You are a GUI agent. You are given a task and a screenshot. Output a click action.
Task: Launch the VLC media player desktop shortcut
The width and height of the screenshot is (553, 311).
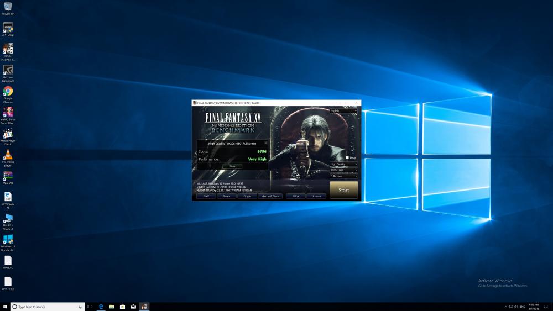8,158
